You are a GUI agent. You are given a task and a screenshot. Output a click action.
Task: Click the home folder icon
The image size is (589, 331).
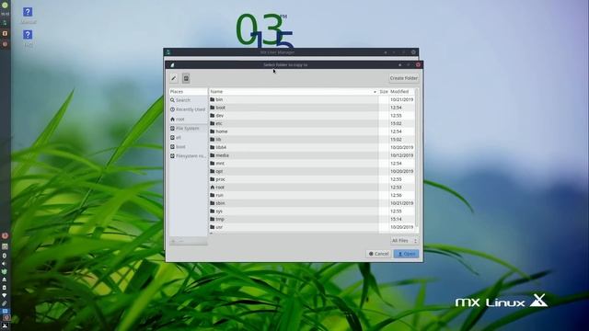[x=213, y=131]
